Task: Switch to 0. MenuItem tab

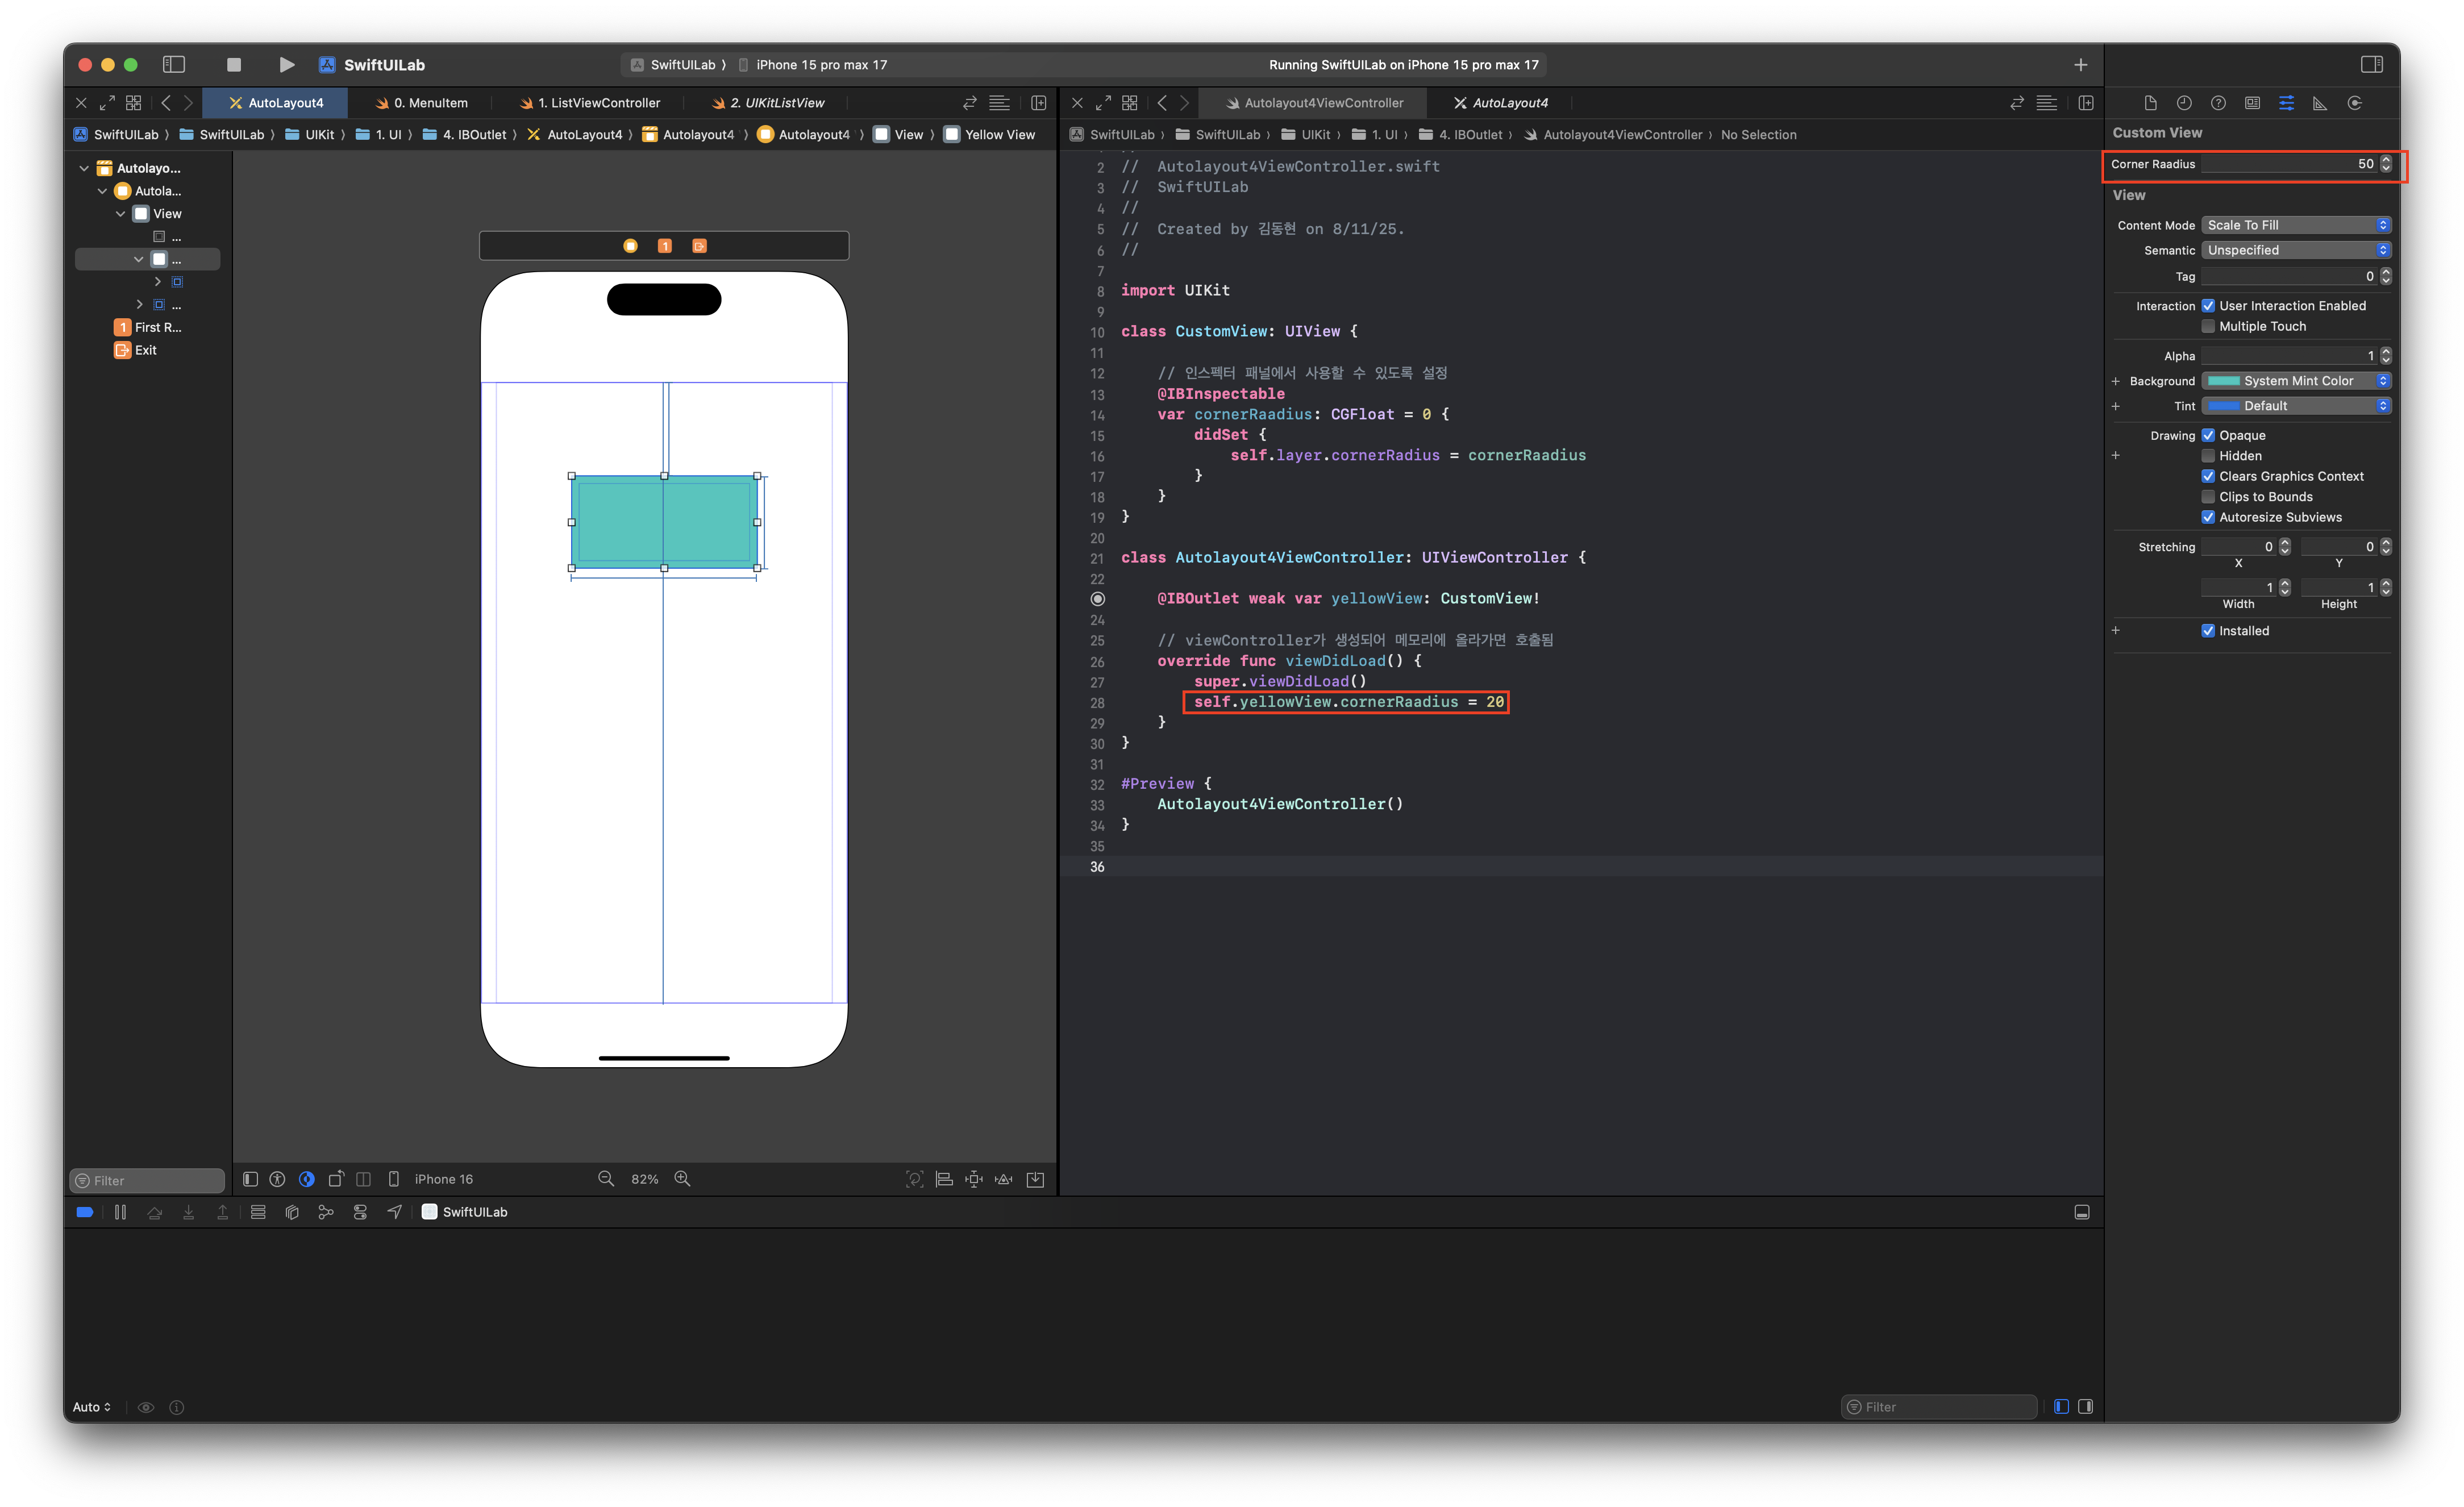Action: [x=421, y=102]
